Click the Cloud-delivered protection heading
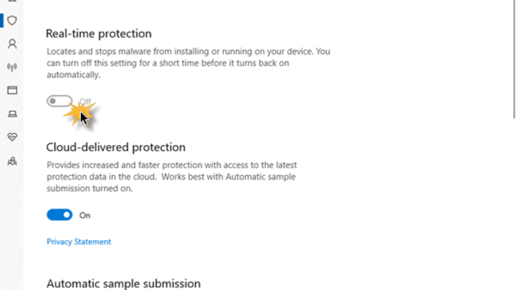This screenshot has height=290, width=516. 116,147
